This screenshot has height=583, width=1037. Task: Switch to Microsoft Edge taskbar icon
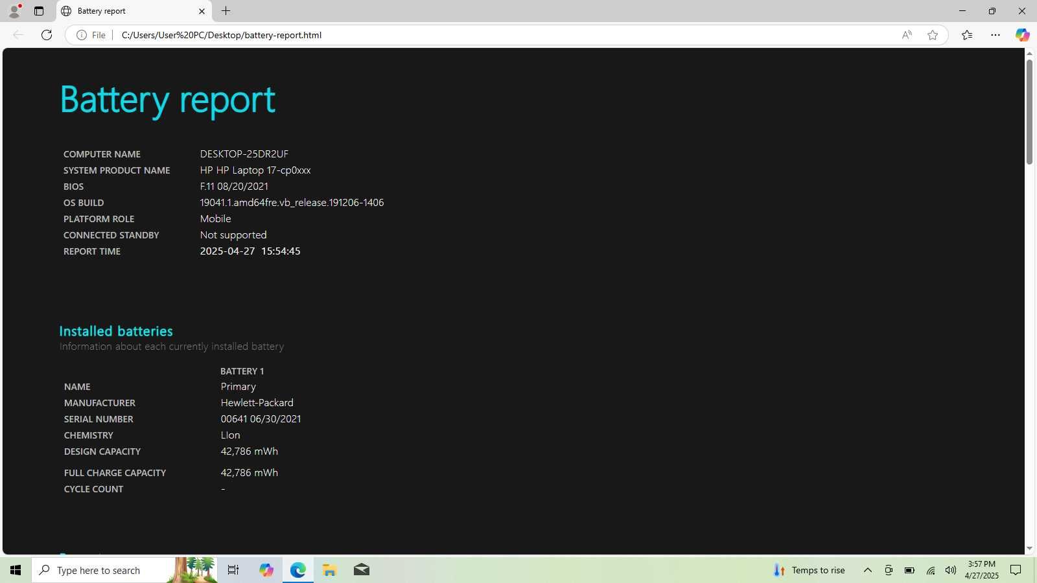pos(298,570)
